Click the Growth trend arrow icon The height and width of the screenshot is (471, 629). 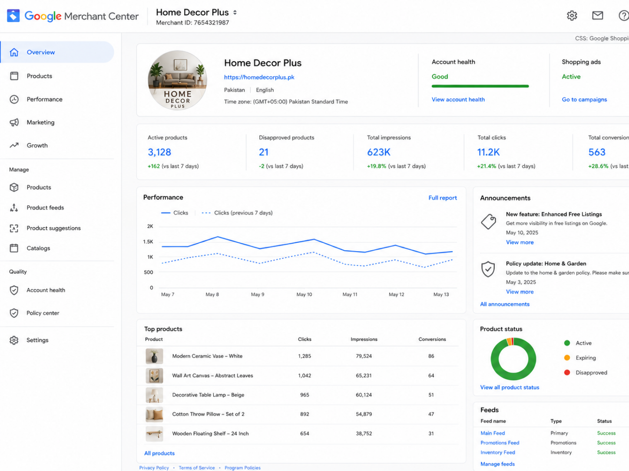coord(14,145)
